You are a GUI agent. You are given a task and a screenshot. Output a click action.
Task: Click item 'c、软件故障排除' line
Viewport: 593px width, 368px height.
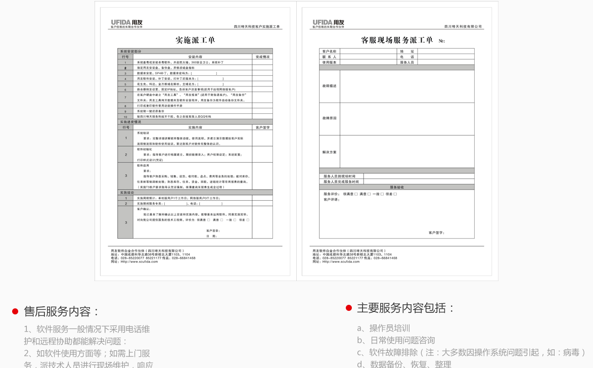pos(471,352)
